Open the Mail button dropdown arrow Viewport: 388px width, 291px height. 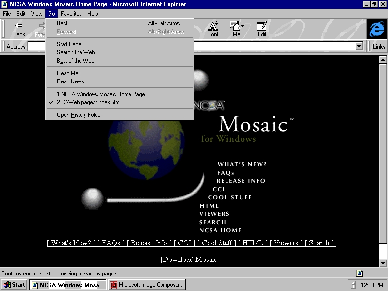[x=242, y=26]
